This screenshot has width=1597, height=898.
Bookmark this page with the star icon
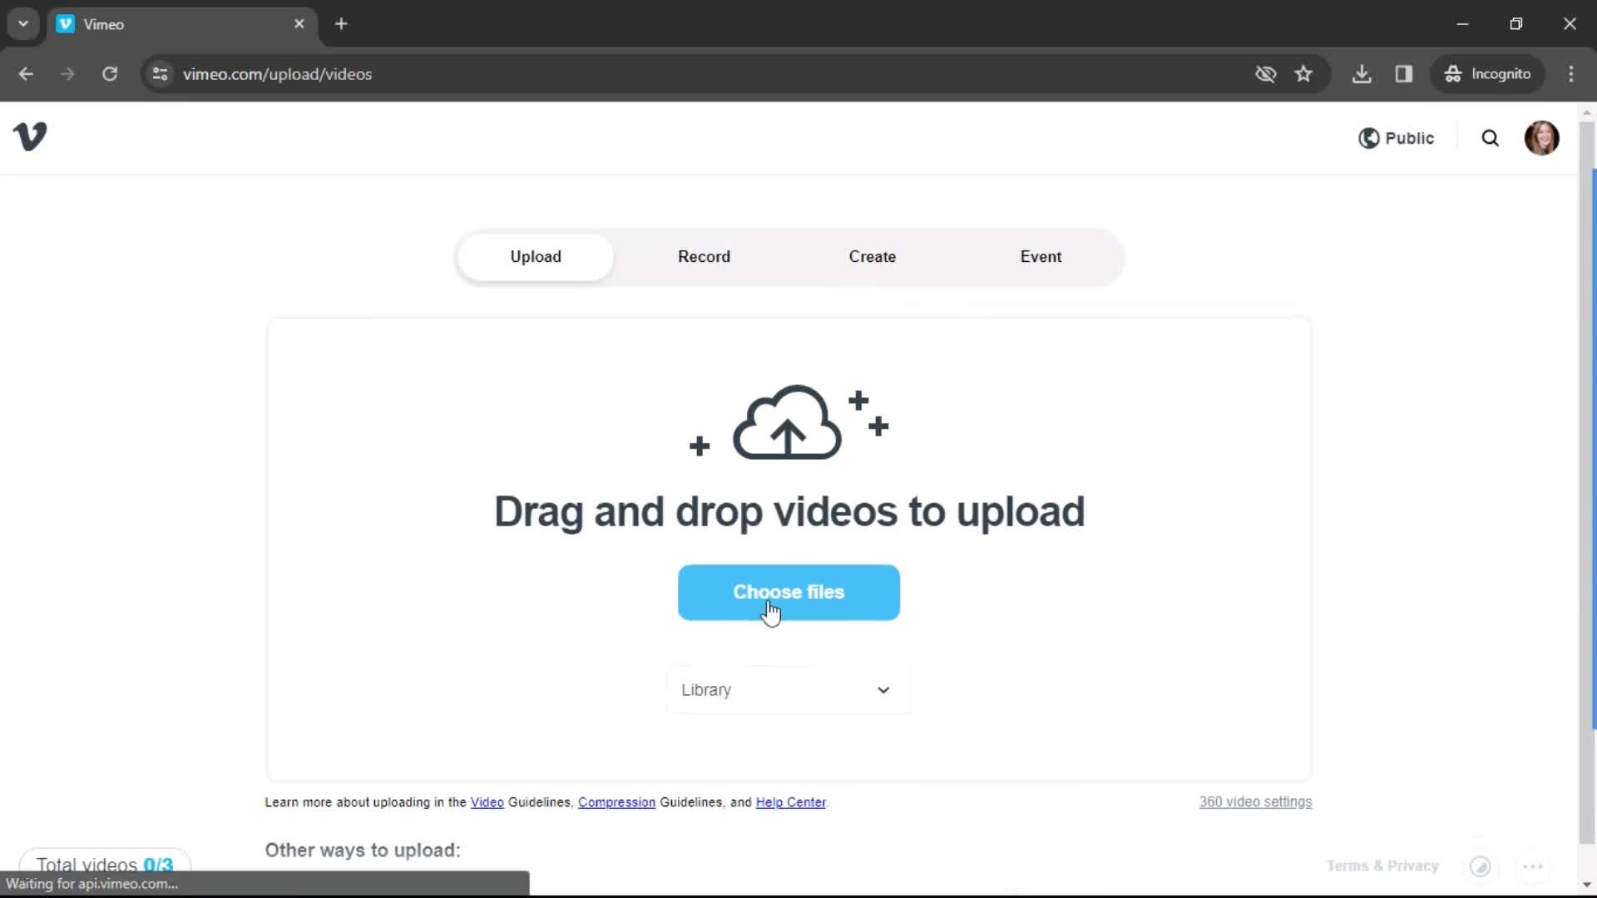tap(1303, 74)
